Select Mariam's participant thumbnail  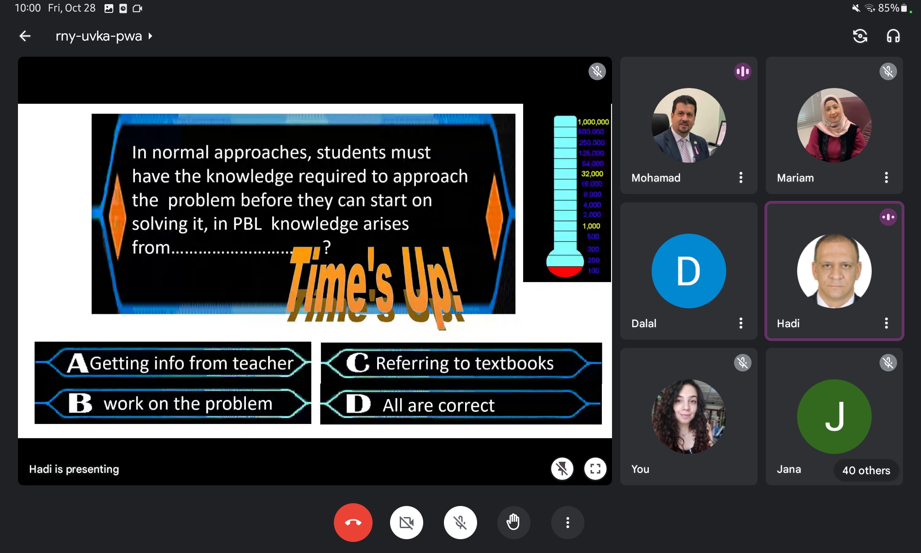834,125
